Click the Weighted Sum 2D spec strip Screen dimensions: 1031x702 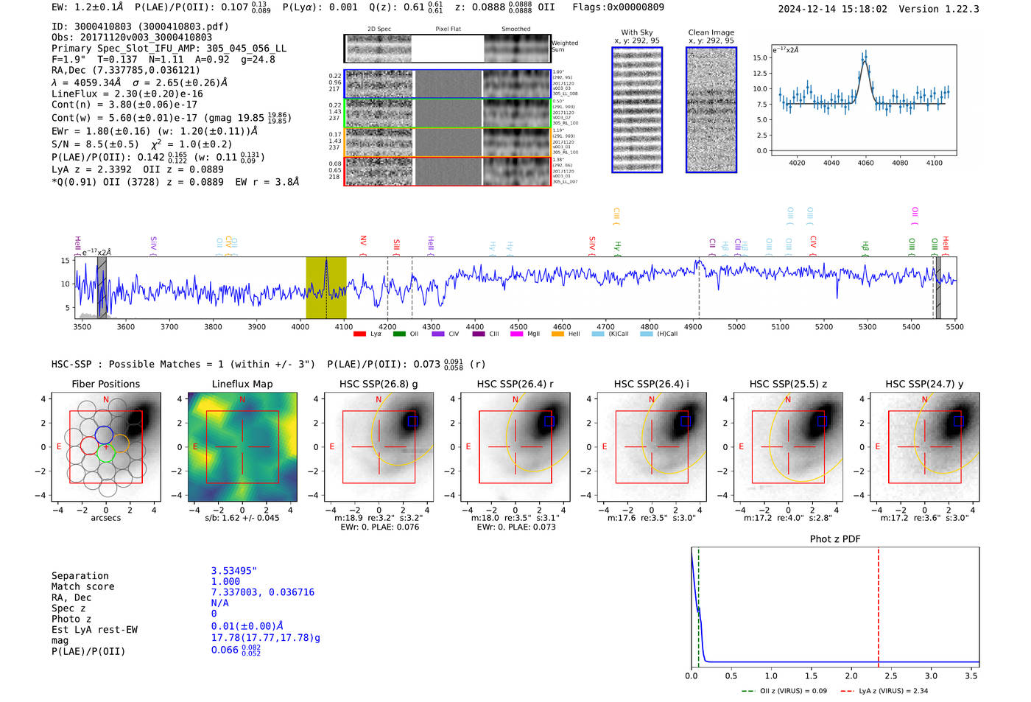(x=448, y=49)
